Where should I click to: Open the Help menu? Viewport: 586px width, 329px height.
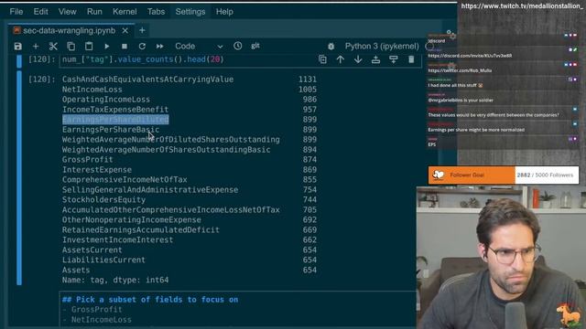point(224,12)
